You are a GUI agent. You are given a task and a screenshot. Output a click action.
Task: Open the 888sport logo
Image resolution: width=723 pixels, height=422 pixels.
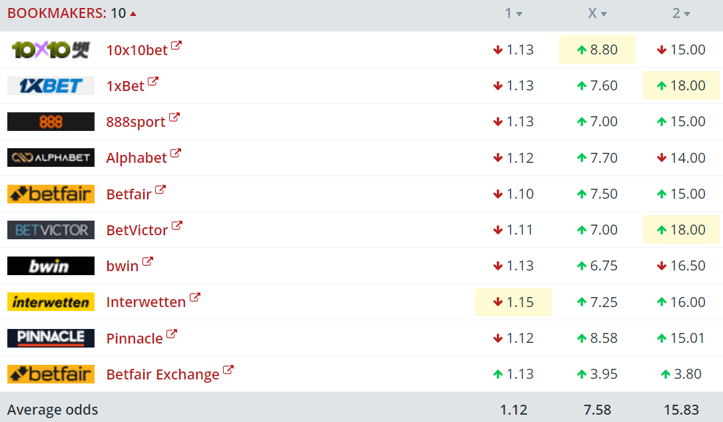tap(51, 122)
